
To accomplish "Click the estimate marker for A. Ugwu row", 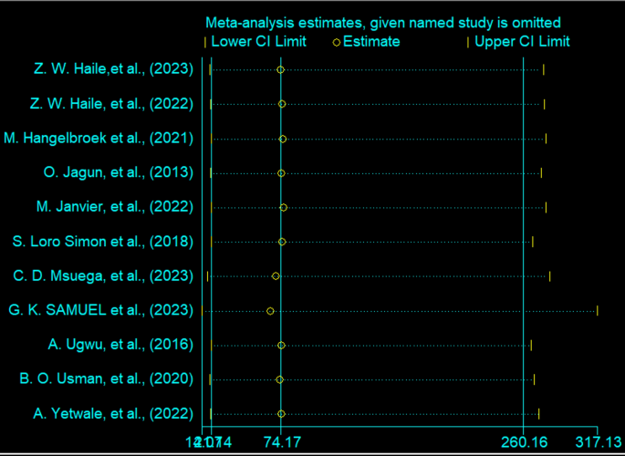I will click(x=281, y=346).
